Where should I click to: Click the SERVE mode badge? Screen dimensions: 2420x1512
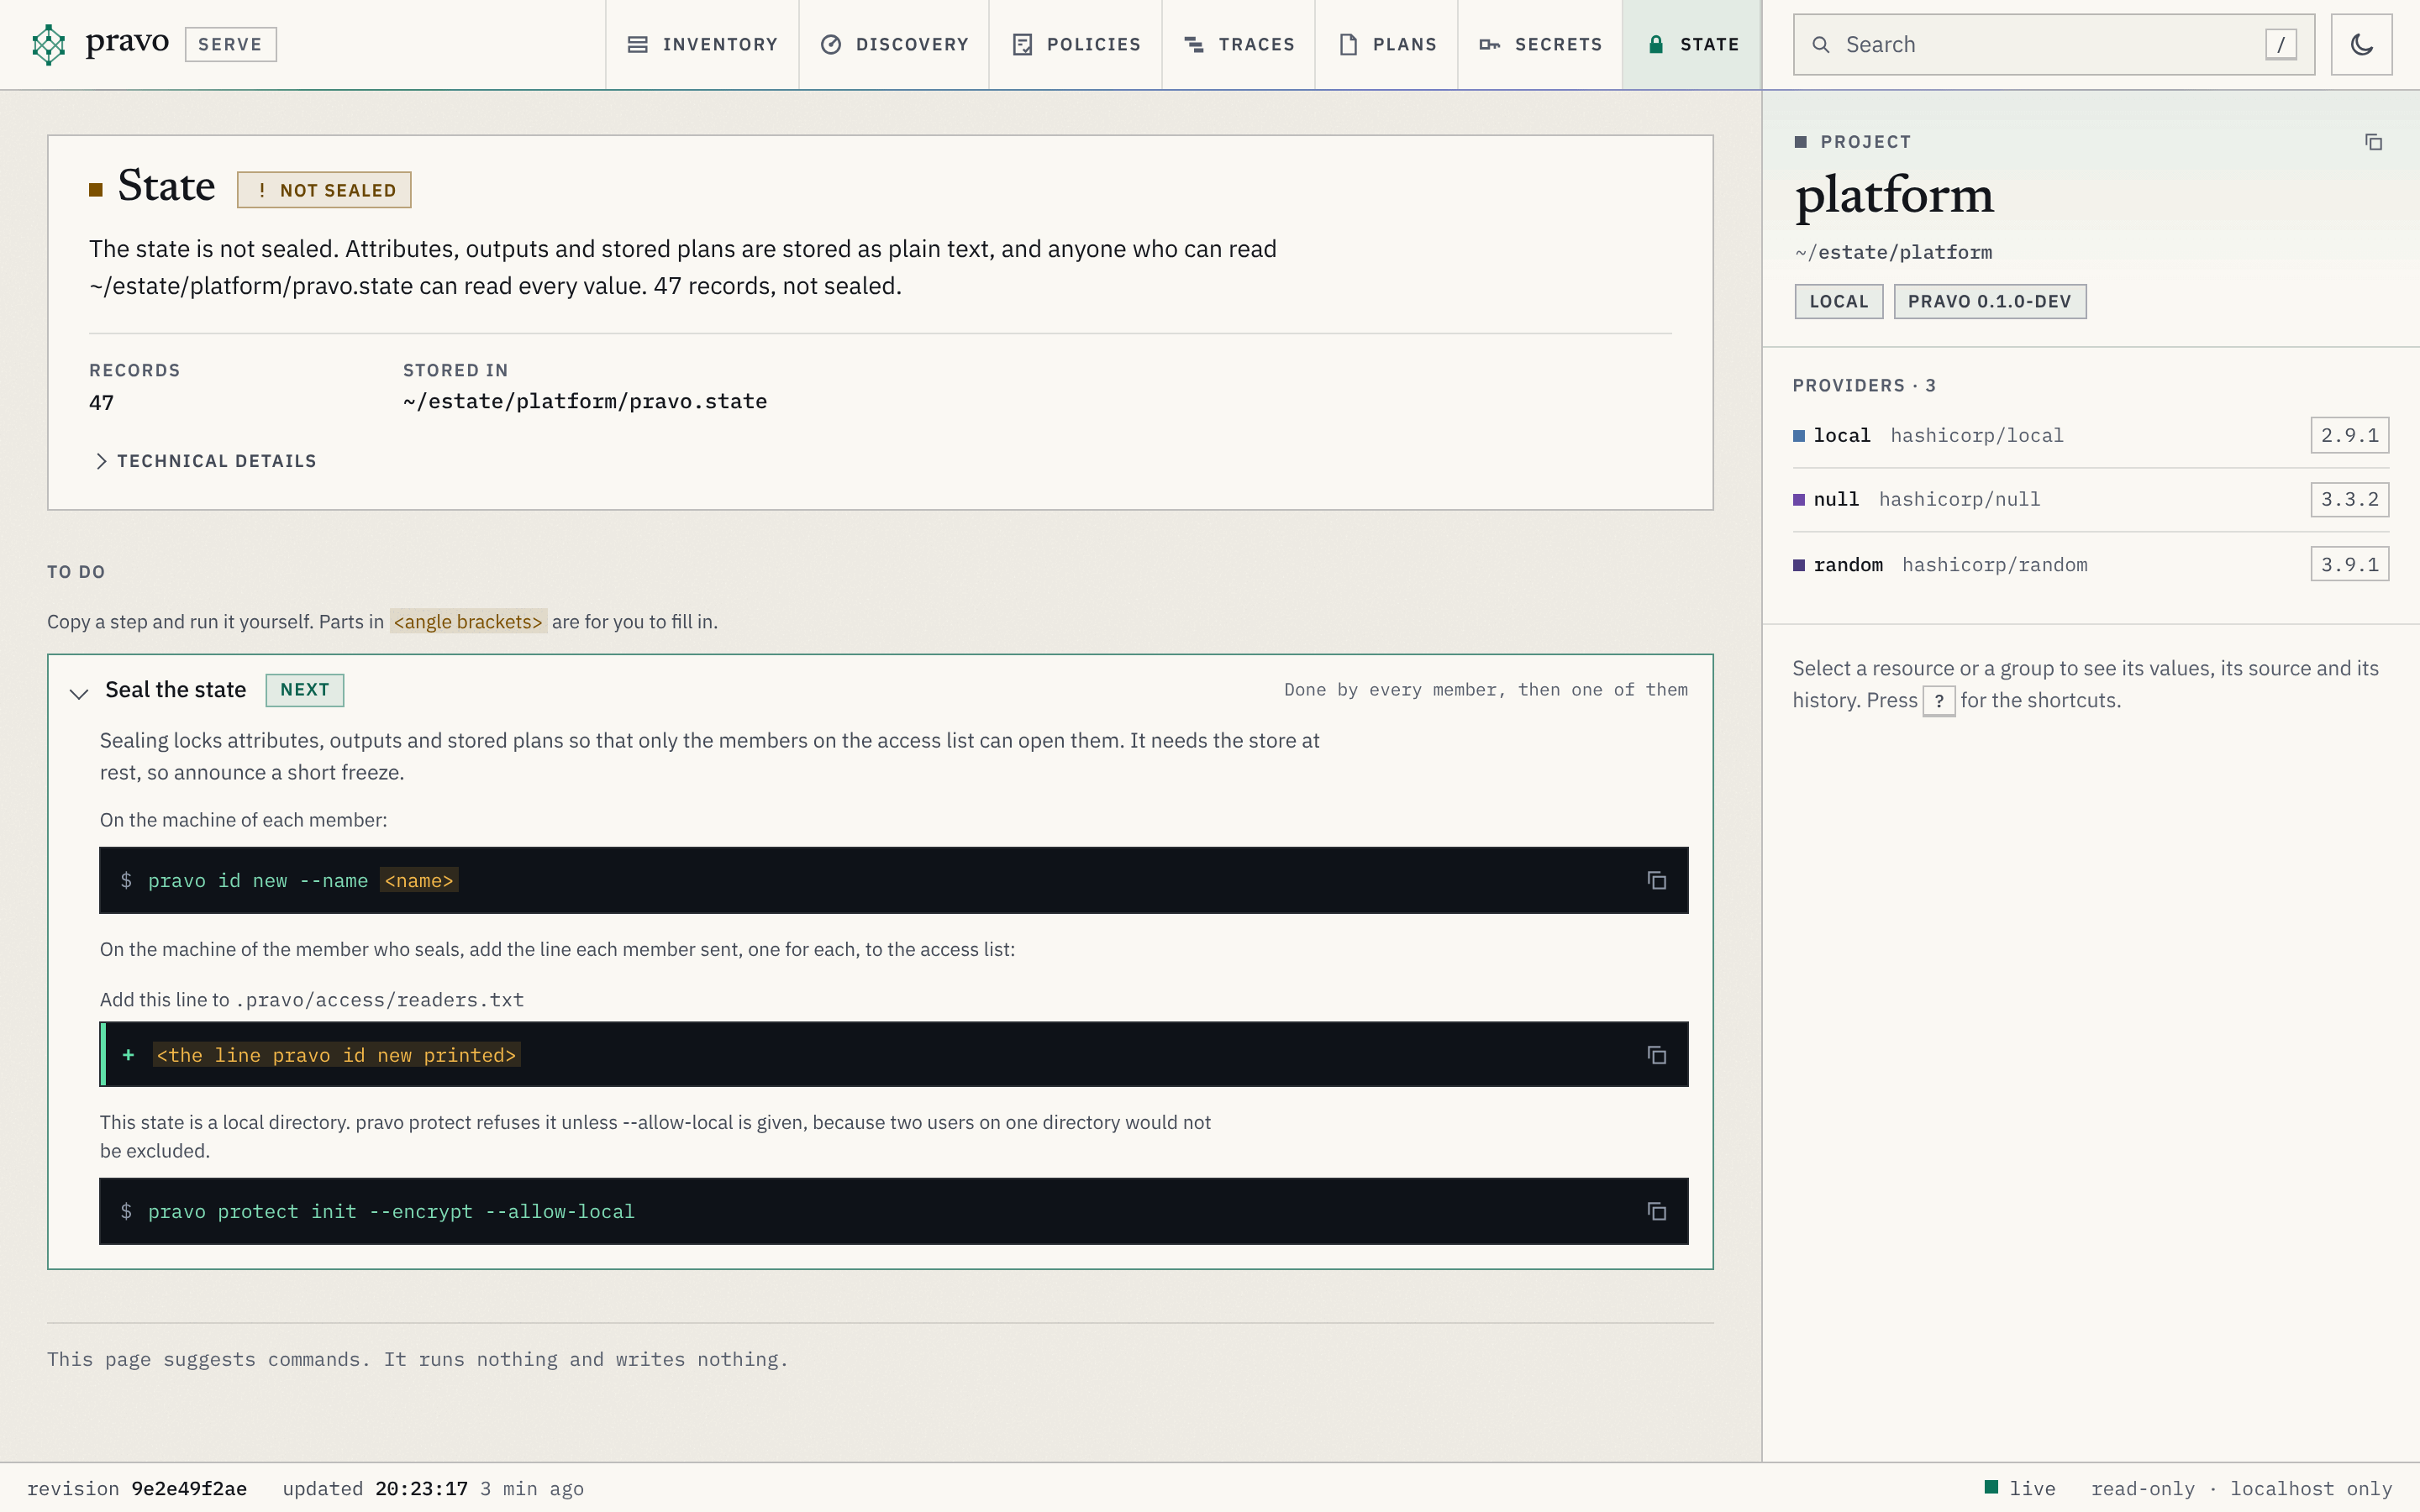[230, 44]
